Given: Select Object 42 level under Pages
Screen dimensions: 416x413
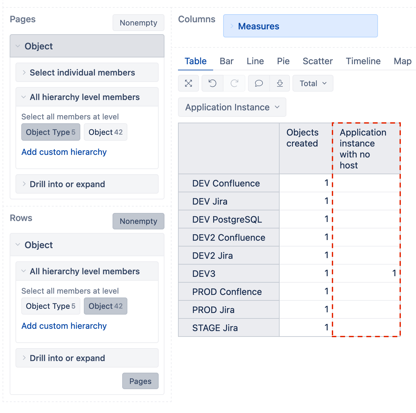Looking at the screenshot, I should [105, 132].
